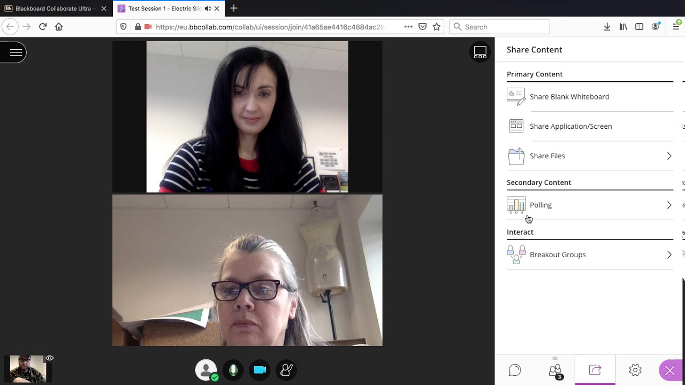Image resolution: width=685 pixels, height=385 pixels.
Task: Click the camera sharing permission indicator
Action: pyautogui.click(x=148, y=27)
